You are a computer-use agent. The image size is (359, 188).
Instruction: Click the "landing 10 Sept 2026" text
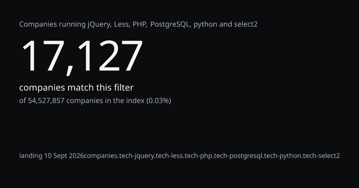coord(51,156)
